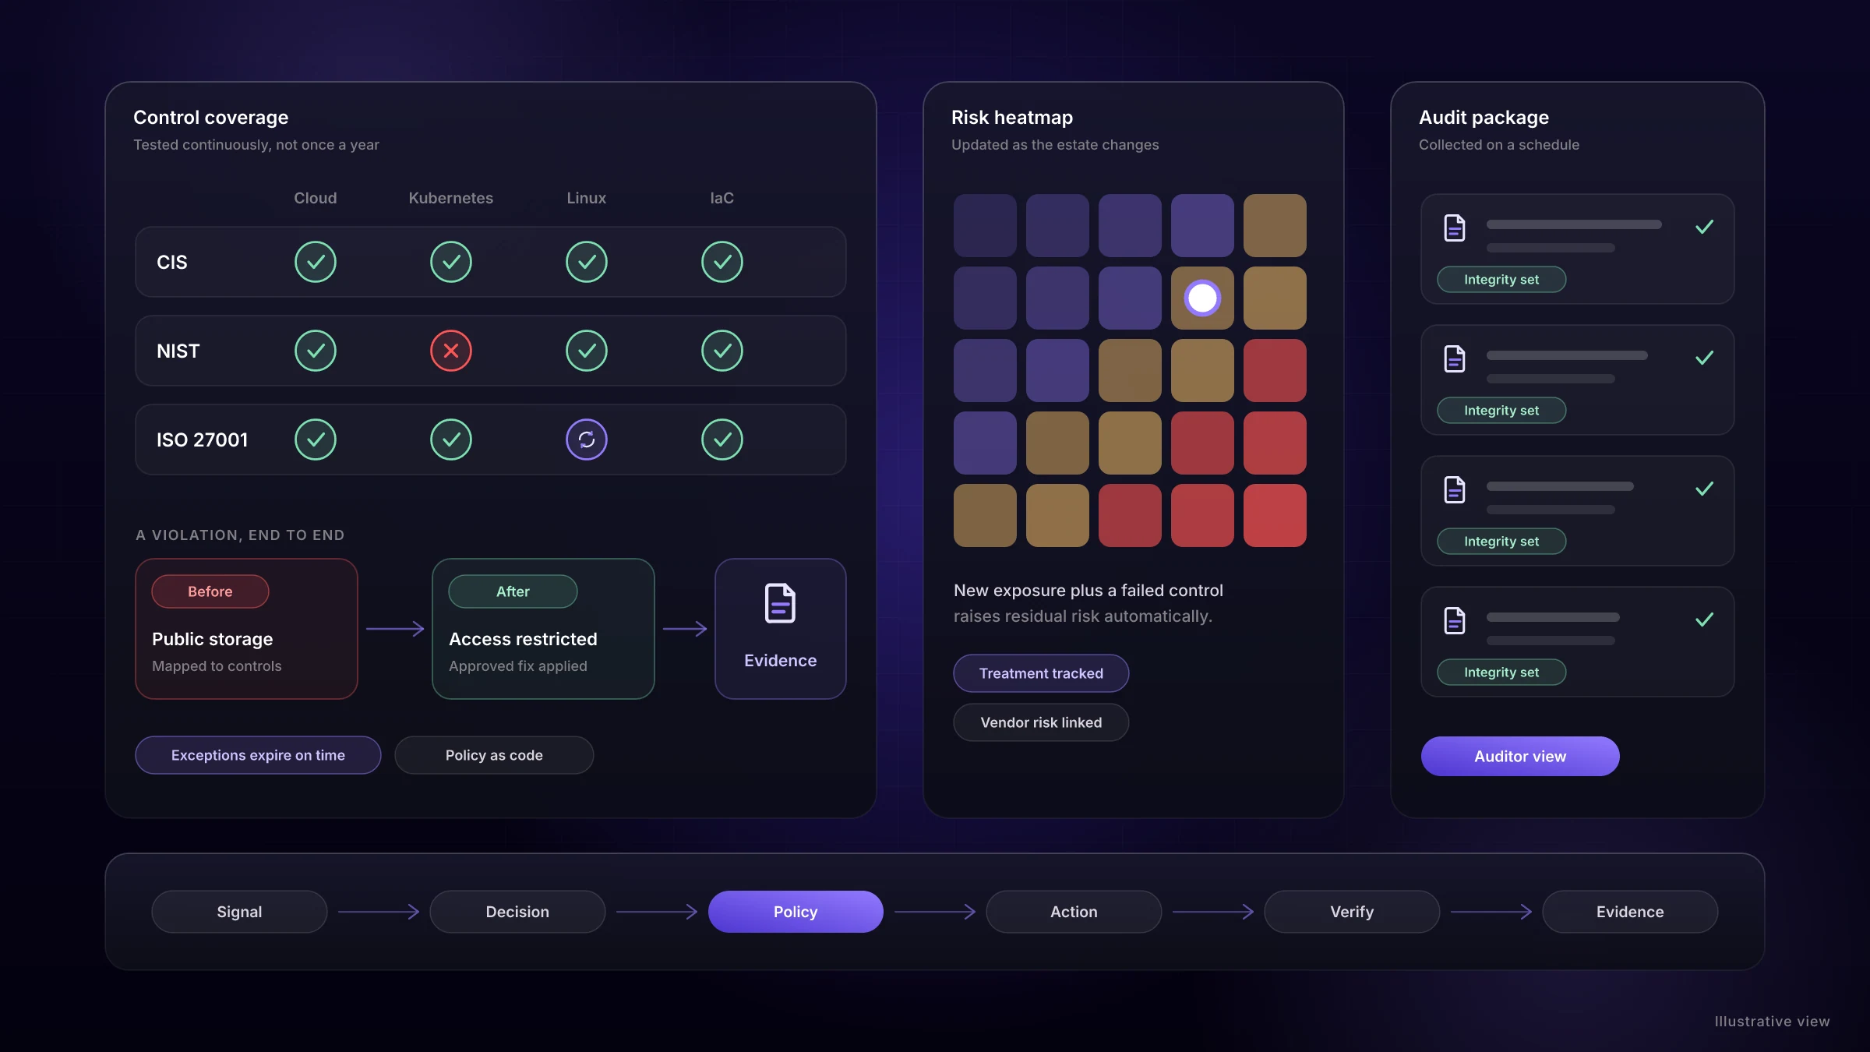Select the Action pipeline step

1074,912
